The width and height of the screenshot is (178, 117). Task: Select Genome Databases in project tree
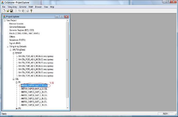pos(17,27)
